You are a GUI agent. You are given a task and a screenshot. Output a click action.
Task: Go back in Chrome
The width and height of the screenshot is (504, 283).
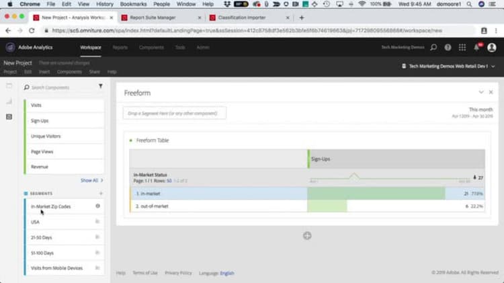8,30
